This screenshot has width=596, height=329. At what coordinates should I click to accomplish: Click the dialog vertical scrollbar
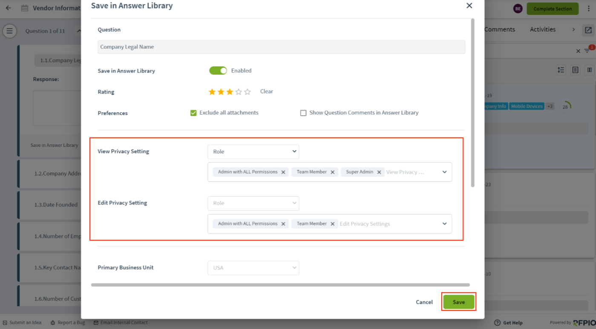click(472, 103)
